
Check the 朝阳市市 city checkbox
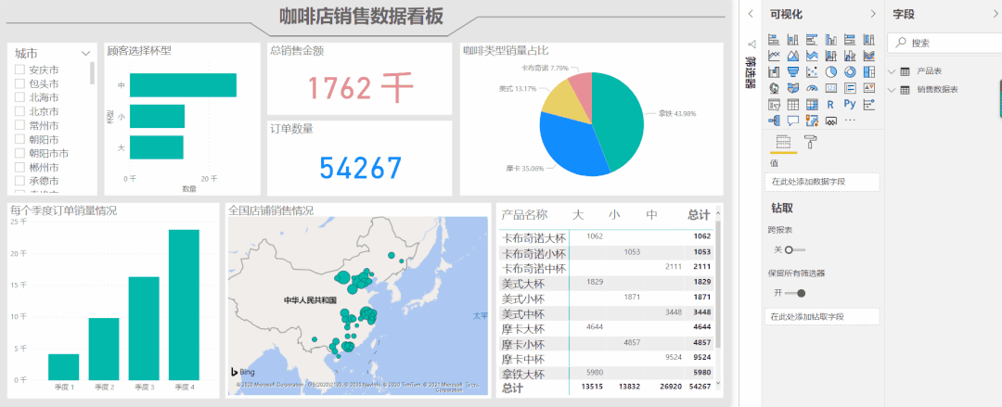pyautogui.click(x=19, y=153)
